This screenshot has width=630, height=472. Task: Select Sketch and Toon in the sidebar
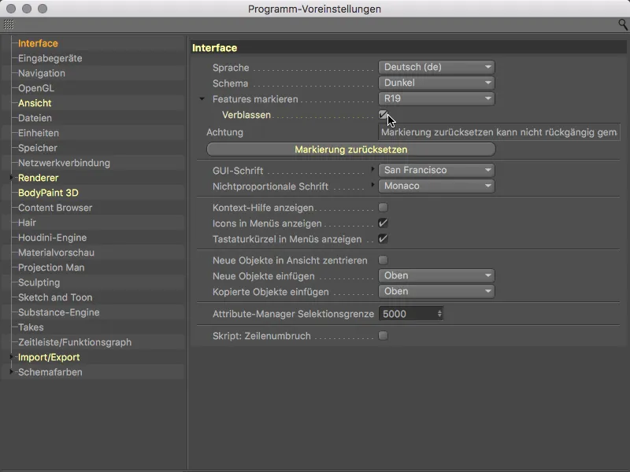55,297
